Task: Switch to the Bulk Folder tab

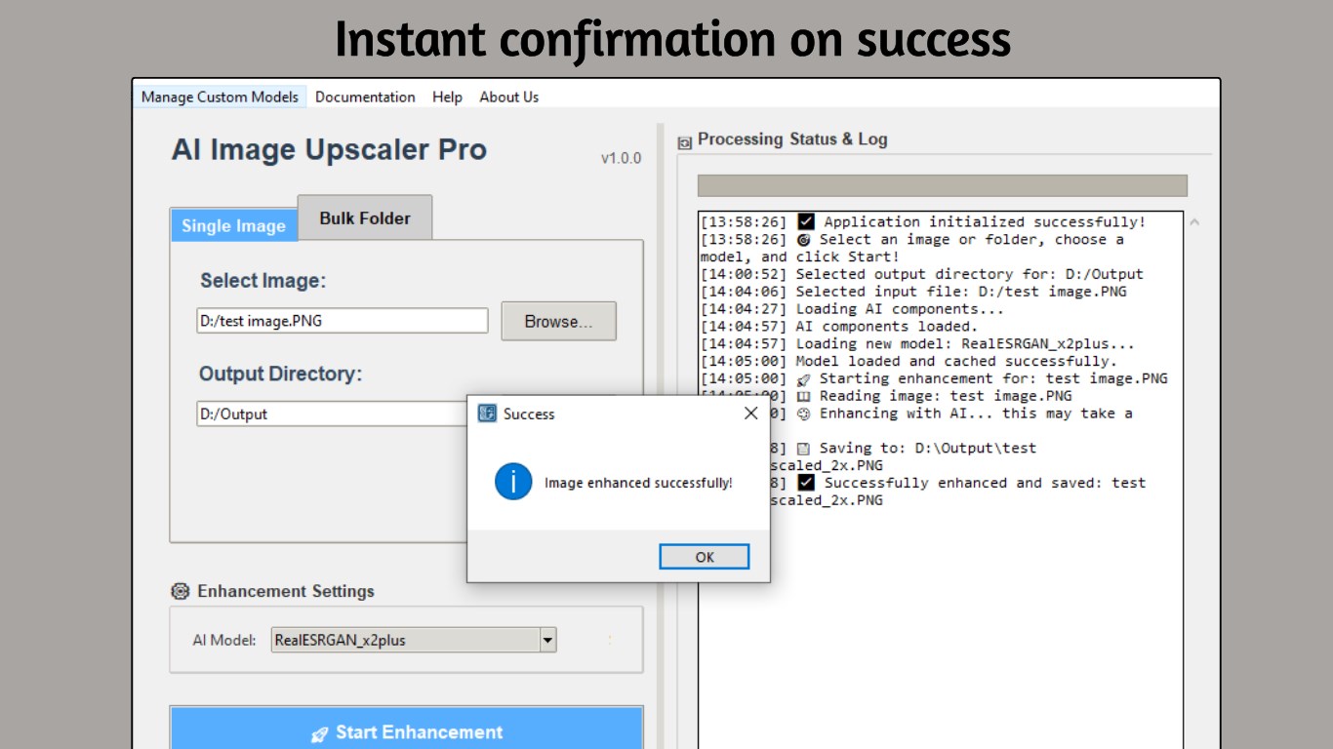Action: (364, 218)
